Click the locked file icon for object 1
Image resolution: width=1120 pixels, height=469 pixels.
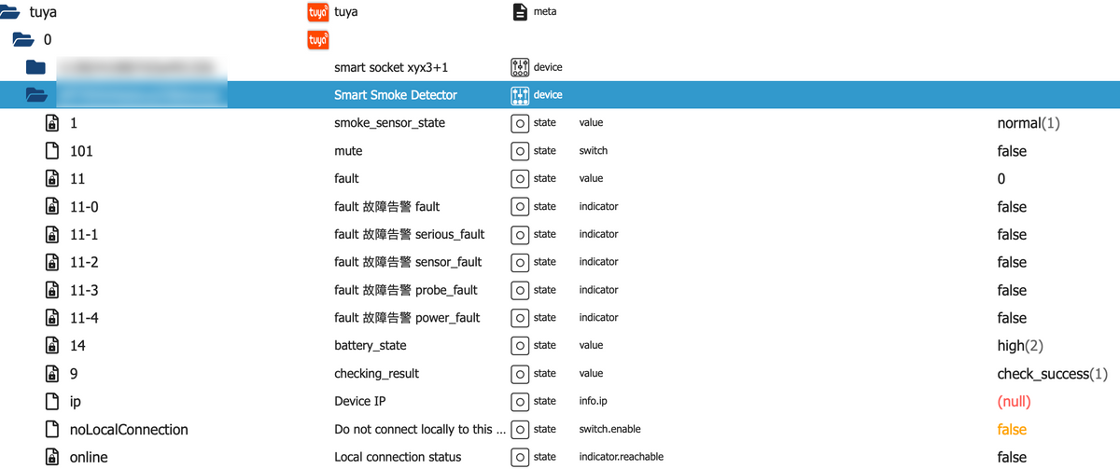click(52, 123)
